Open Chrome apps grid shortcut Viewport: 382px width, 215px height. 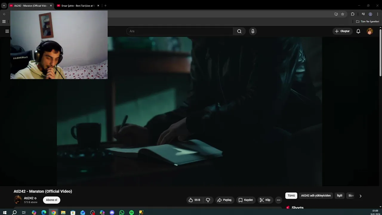(x=4, y=21)
